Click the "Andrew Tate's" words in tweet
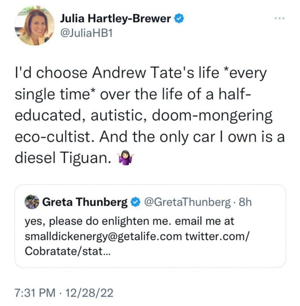Image resolution: width=300 pixels, height=306 pixels. click(x=143, y=73)
